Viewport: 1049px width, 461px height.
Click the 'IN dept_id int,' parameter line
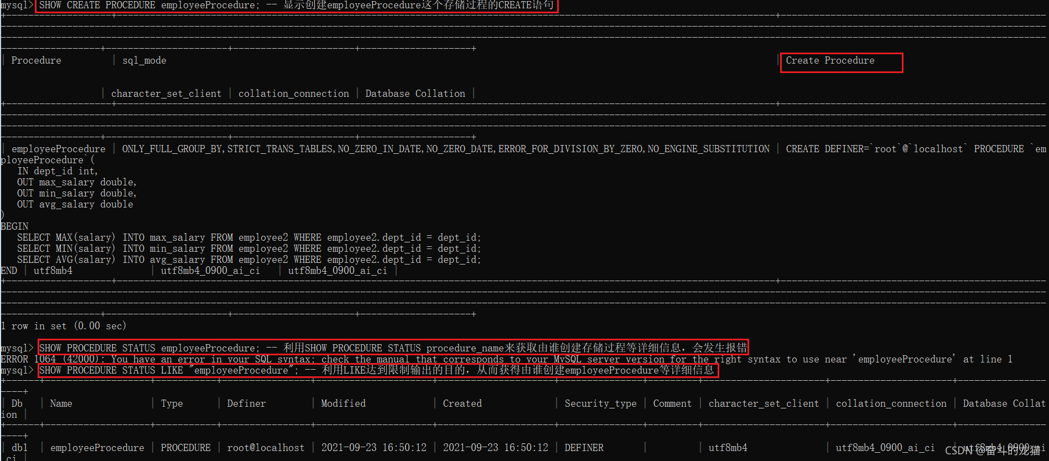click(x=58, y=171)
